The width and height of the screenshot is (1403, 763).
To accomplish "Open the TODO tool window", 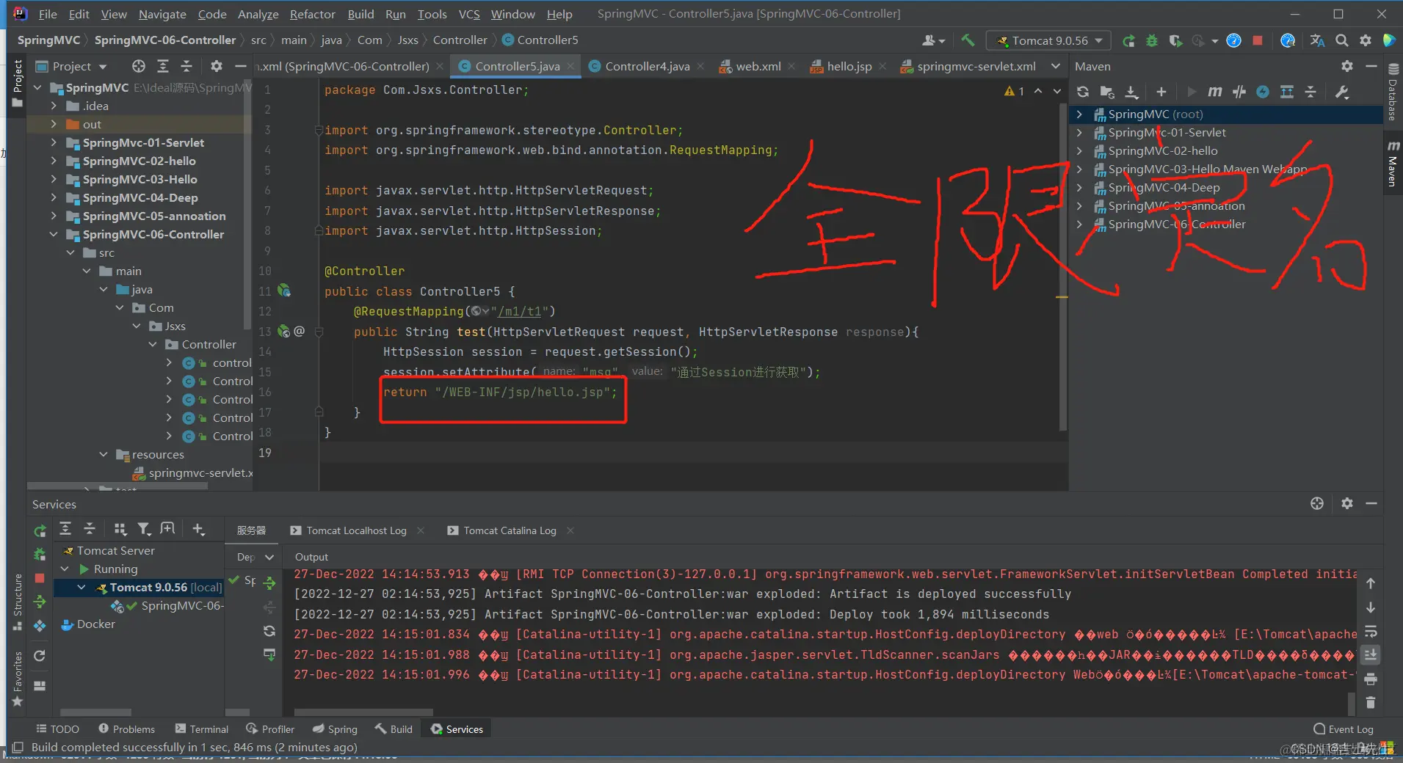I will pyautogui.click(x=57, y=729).
